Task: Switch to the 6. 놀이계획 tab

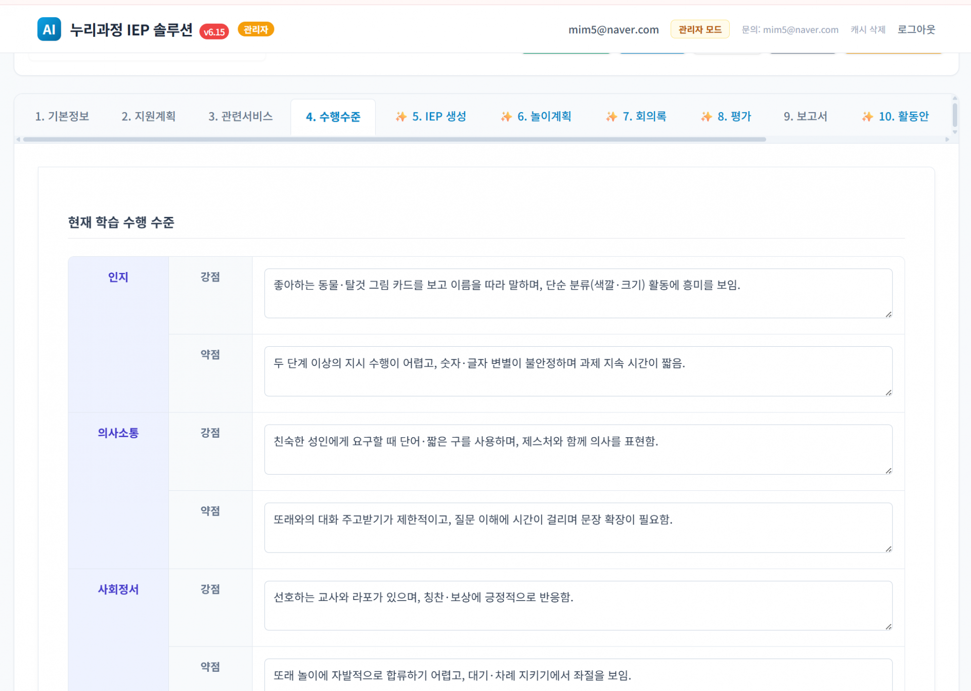Action: [x=536, y=117]
